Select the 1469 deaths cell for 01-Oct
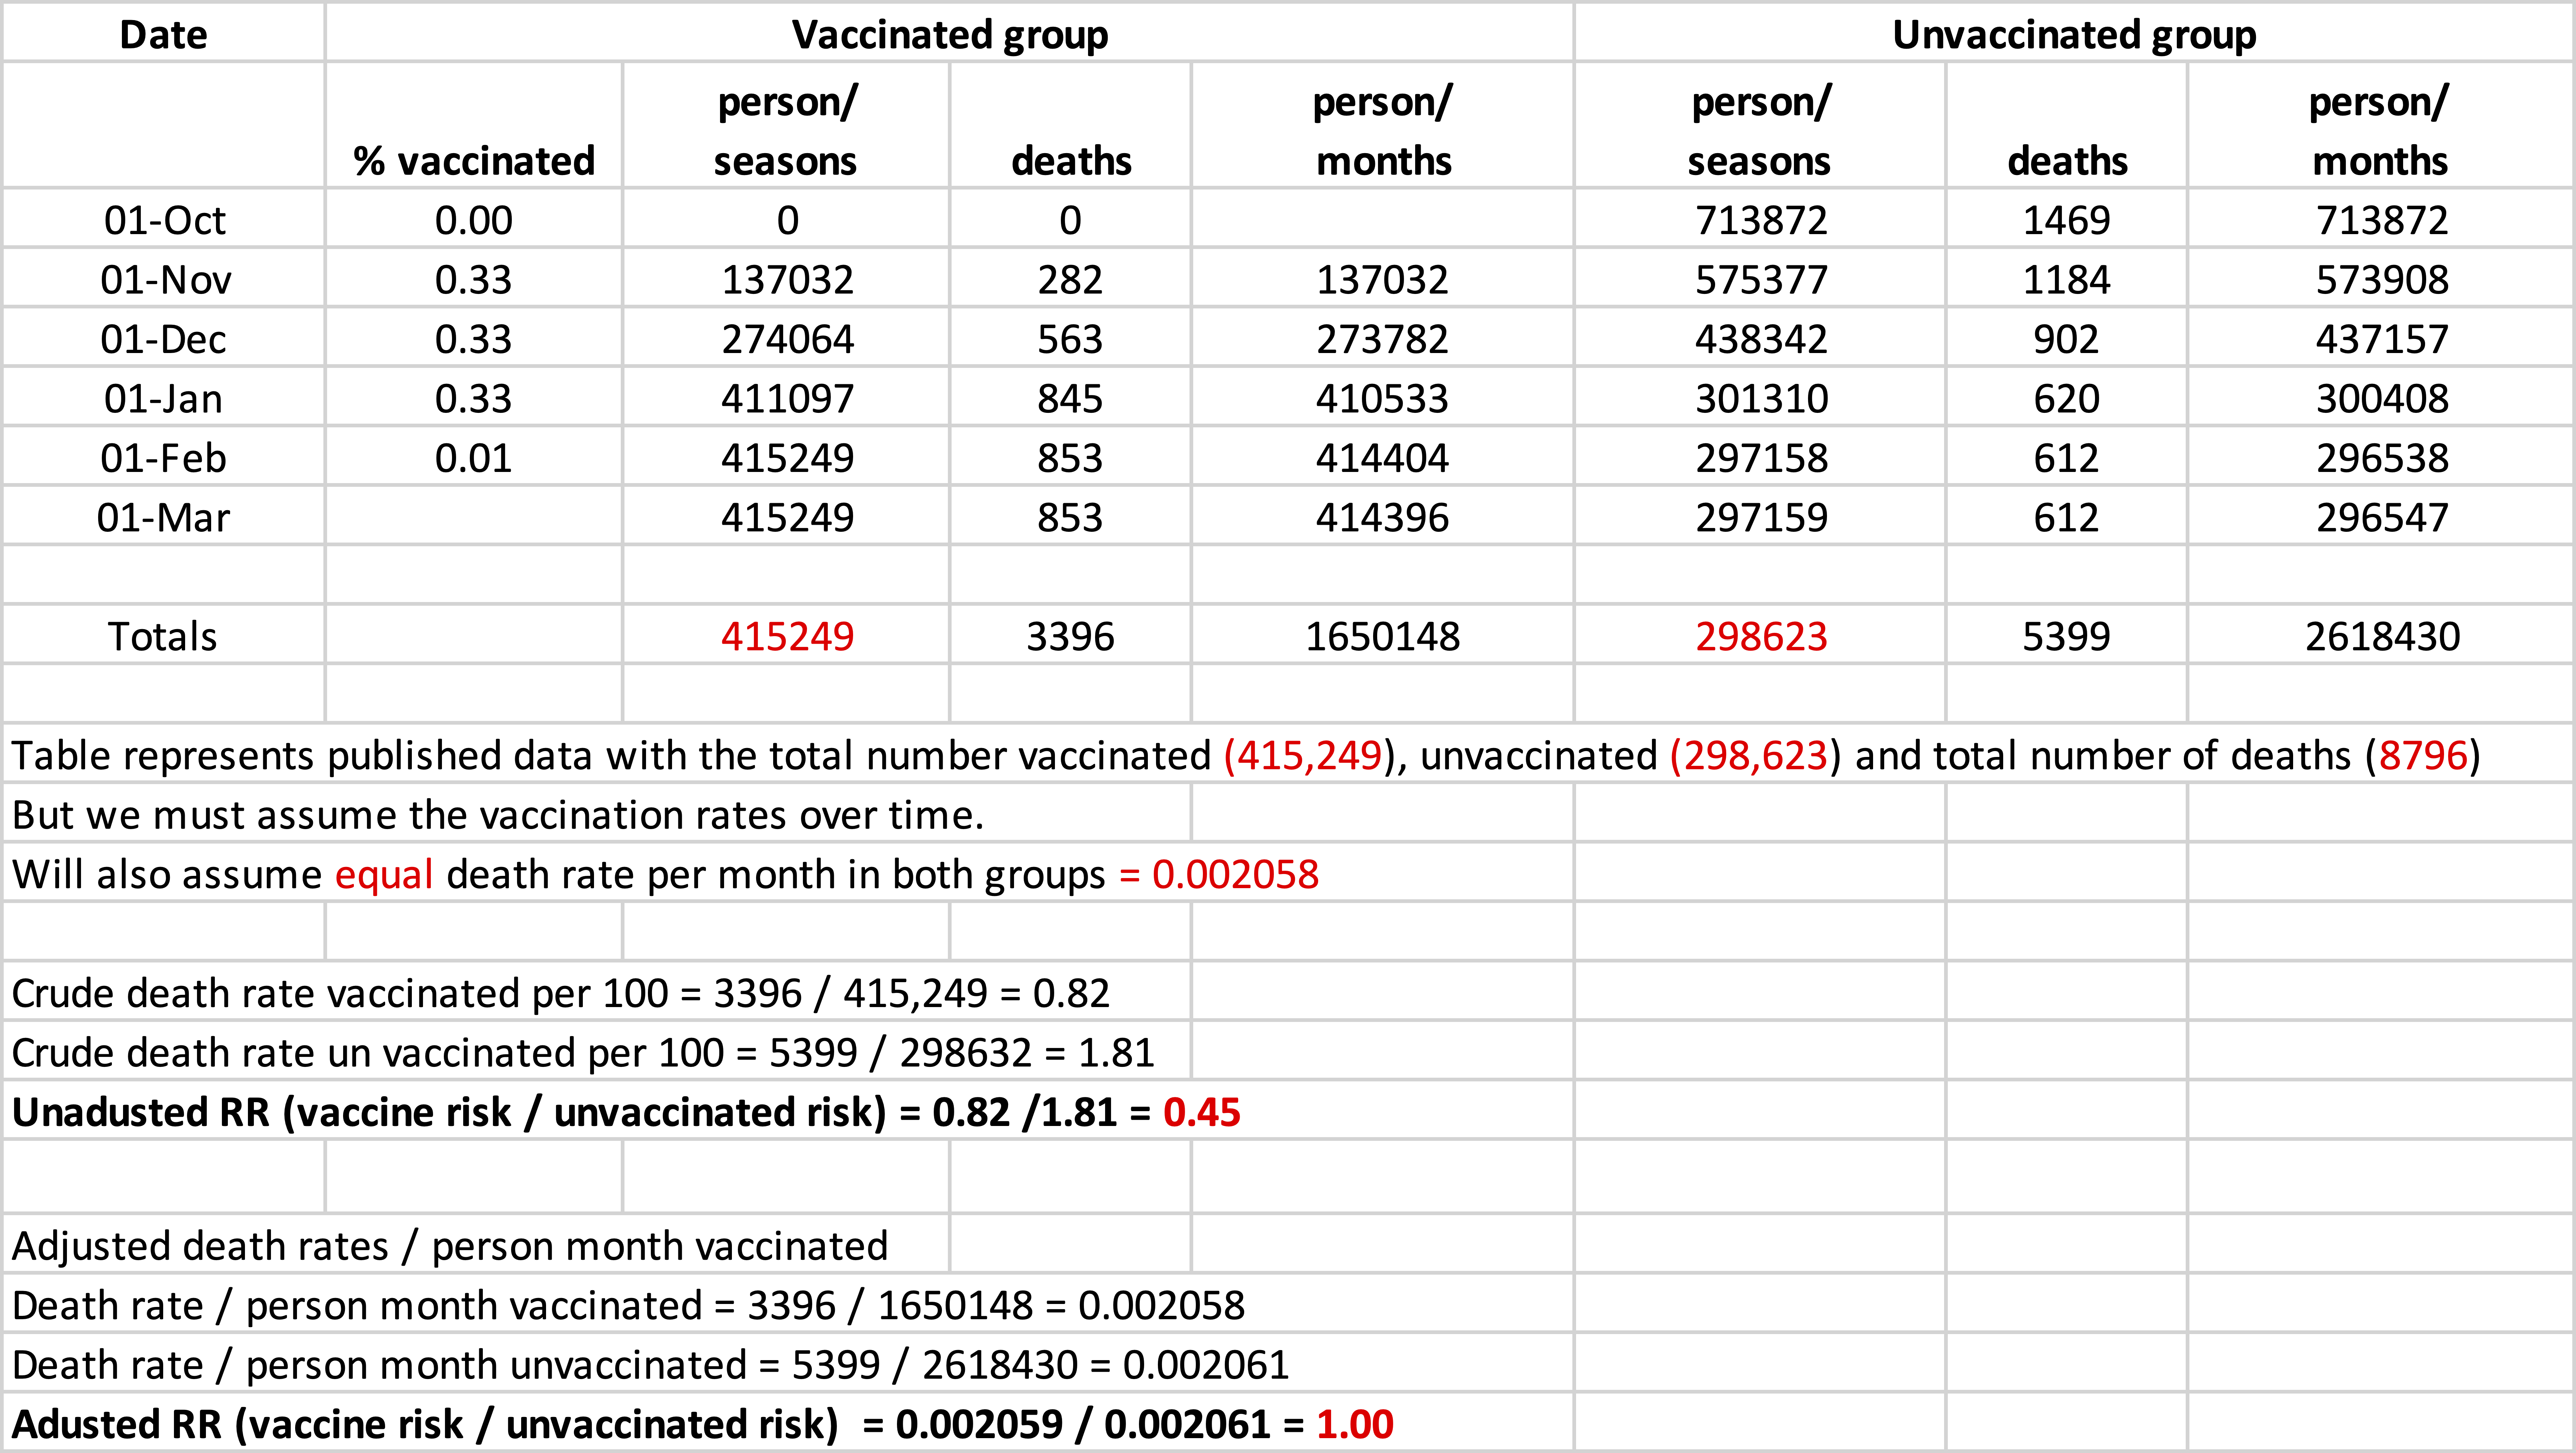 click(x=2066, y=219)
